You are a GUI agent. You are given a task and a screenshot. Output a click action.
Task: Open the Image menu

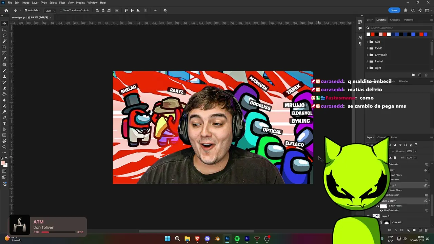click(25, 3)
